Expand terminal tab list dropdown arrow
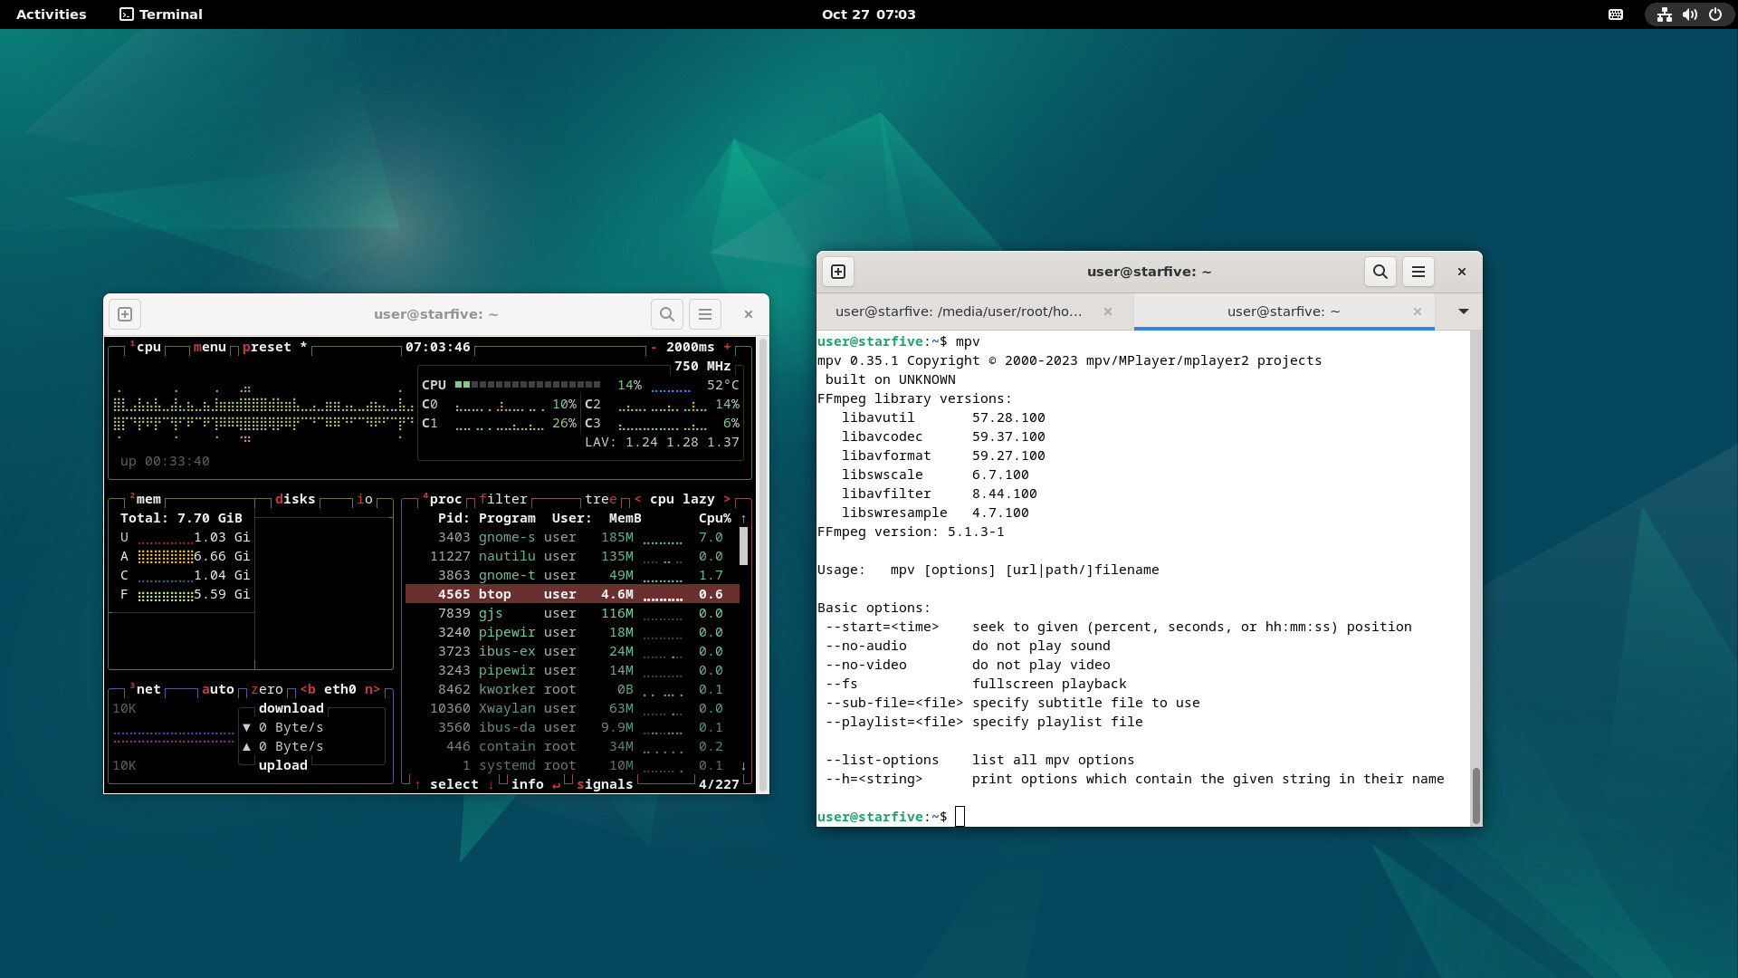Image resolution: width=1738 pixels, height=978 pixels. [x=1463, y=312]
